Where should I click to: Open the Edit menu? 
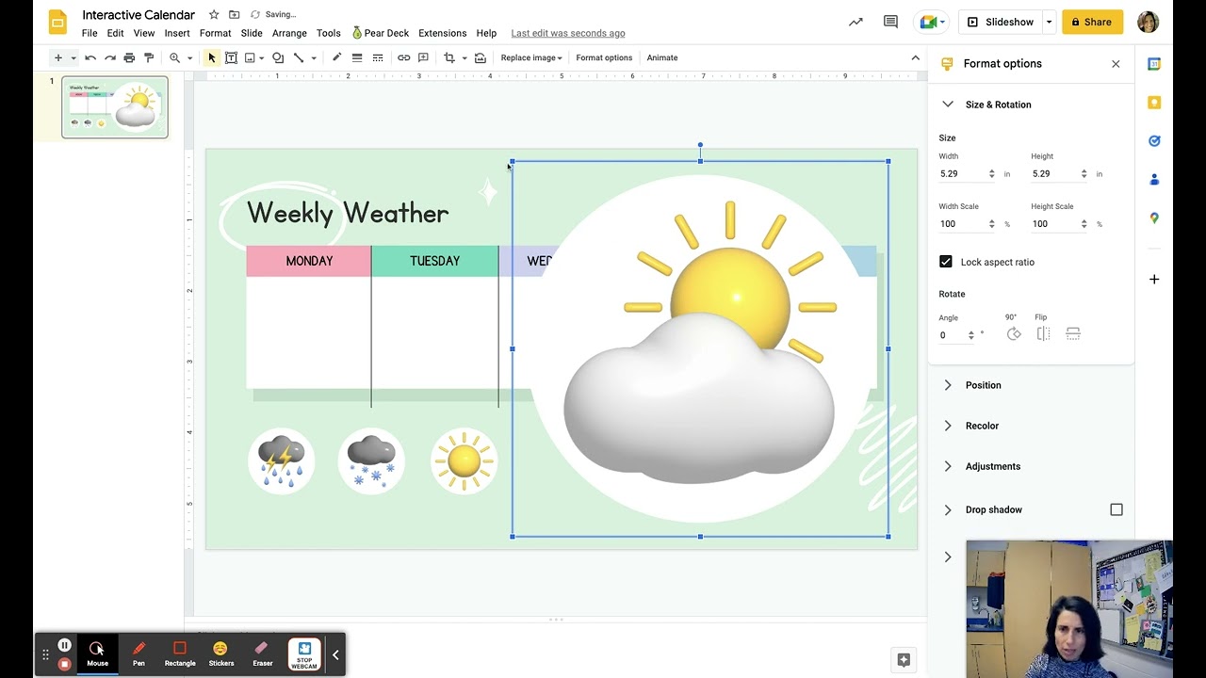pyautogui.click(x=115, y=33)
